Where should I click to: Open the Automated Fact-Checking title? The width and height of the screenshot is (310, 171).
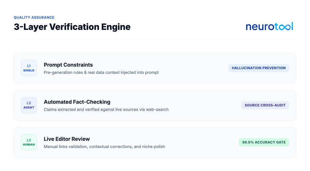77,102
